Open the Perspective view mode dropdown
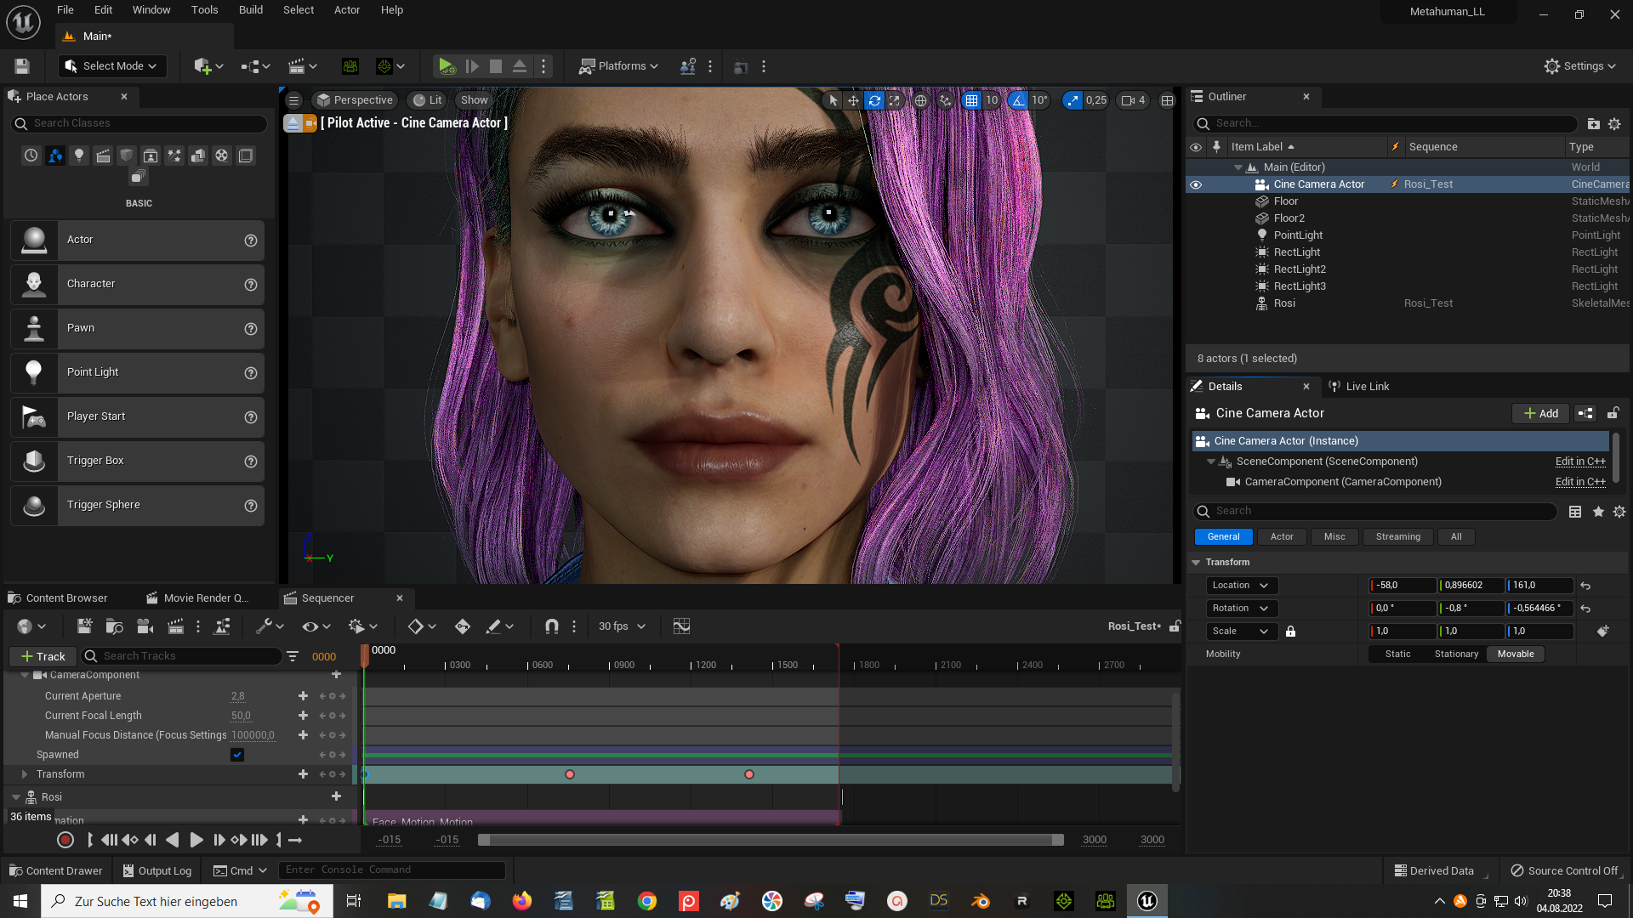1633x918 pixels. pos(355,99)
